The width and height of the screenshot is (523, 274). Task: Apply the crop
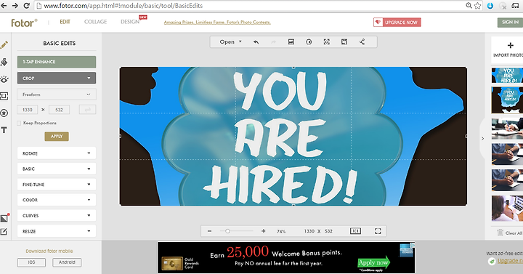coord(57,136)
